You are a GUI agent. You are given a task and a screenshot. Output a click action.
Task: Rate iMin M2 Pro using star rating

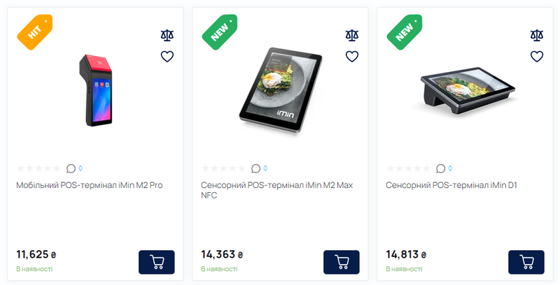[38, 168]
